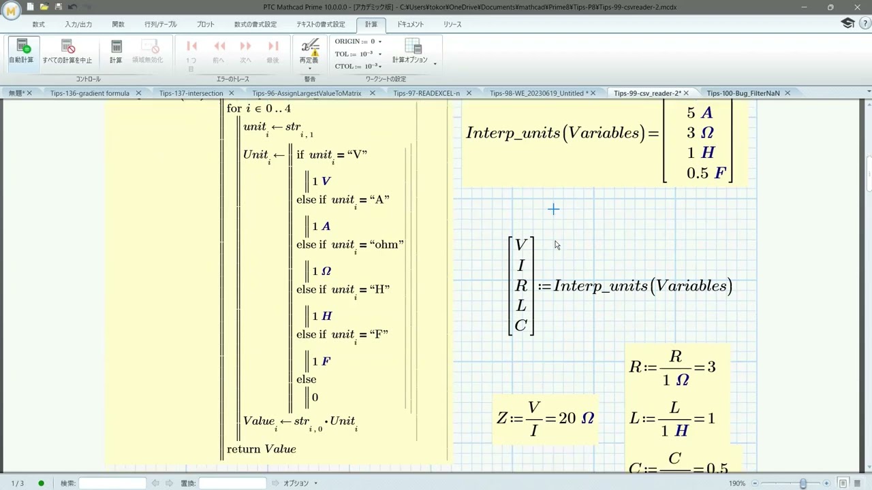Find previous match with left arrow
The height and width of the screenshot is (490, 872).
tap(155, 483)
